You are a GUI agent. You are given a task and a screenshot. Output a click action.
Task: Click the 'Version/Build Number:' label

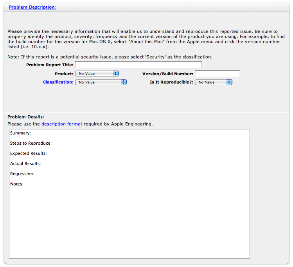pos(168,74)
